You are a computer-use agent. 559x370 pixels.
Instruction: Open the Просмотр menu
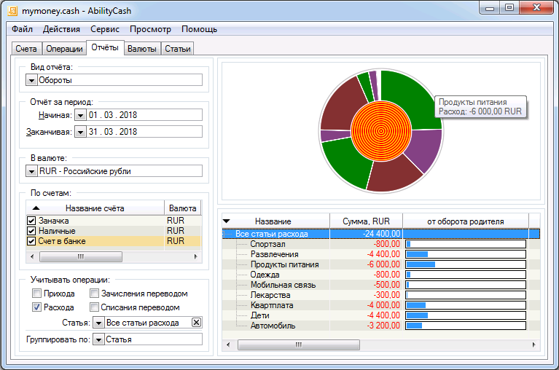point(150,29)
